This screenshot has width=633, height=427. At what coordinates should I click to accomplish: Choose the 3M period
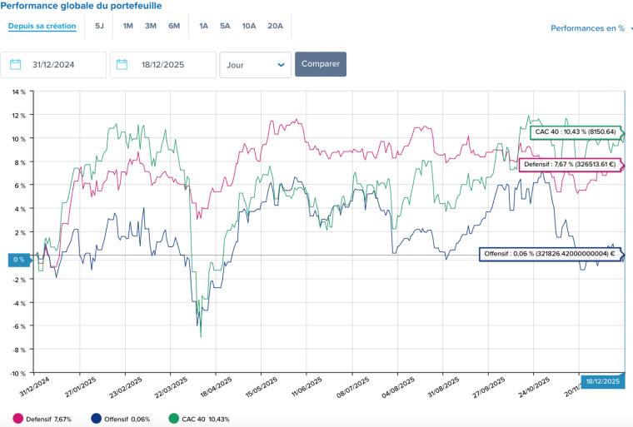point(151,26)
